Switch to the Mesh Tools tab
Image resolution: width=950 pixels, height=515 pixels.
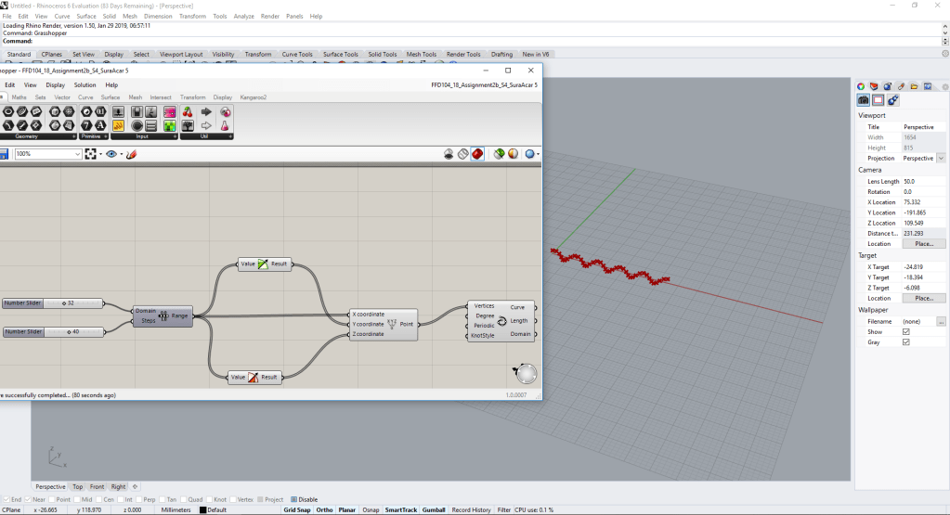[x=421, y=55]
